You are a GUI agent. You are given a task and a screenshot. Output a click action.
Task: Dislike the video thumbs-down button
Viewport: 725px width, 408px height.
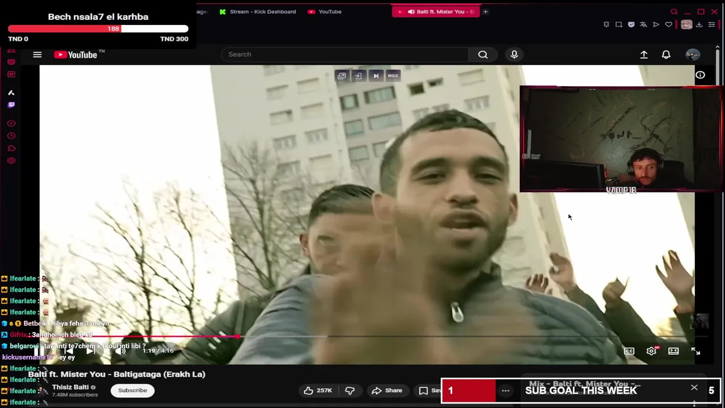click(350, 390)
